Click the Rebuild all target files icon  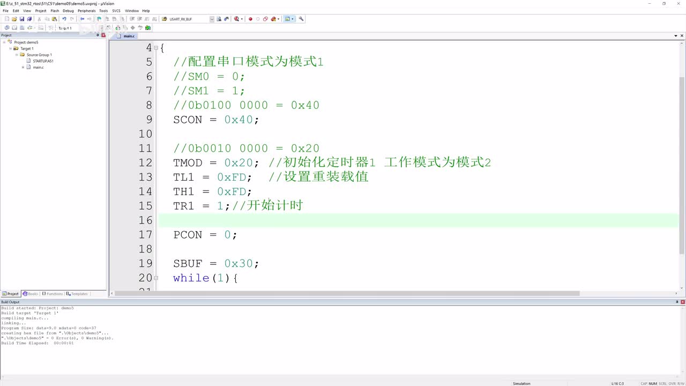point(22,28)
